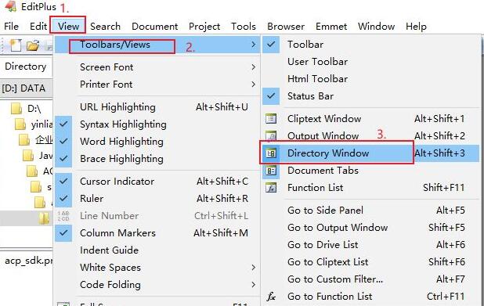Open the Emmet menu

tap(331, 27)
